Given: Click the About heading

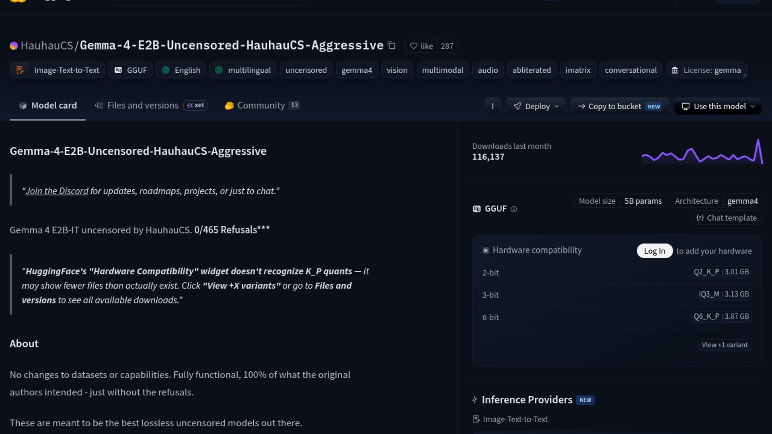Looking at the screenshot, I should pyautogui.click(x=24, y=344).
